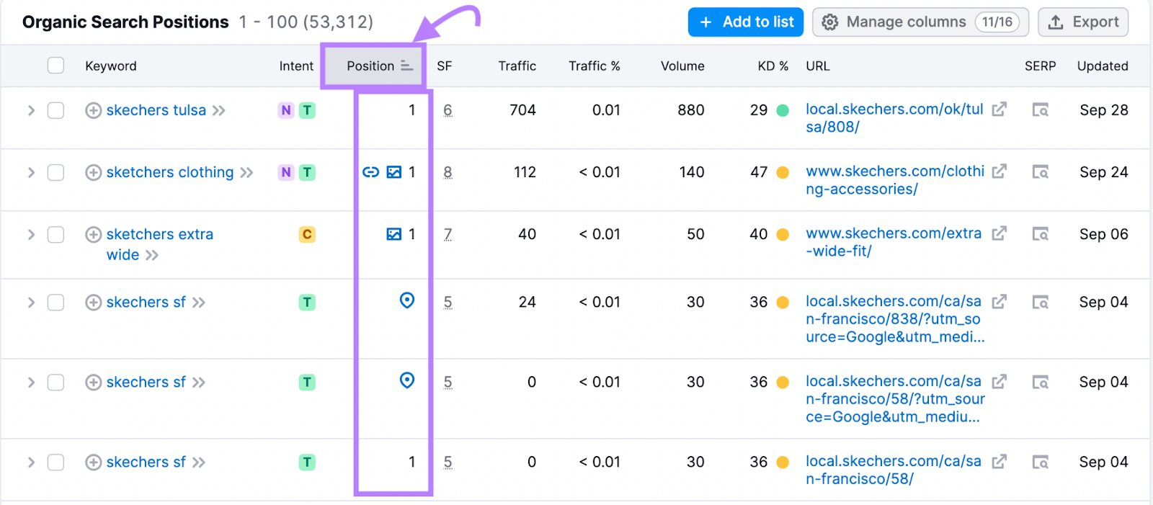The image size is (1153, 505).
Task: View SERP snapshot for sketchers clothing
Action: (x=1040, y=171)
